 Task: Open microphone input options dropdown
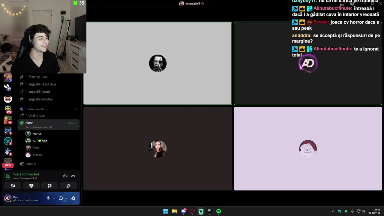54,198
